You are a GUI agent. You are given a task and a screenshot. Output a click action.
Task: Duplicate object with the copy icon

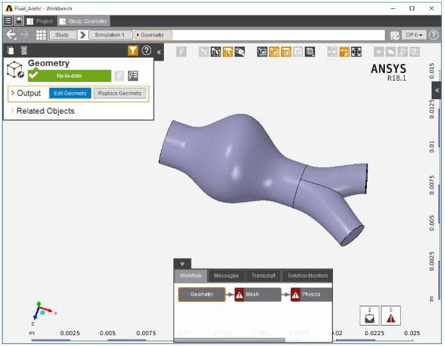click(10, 51)
